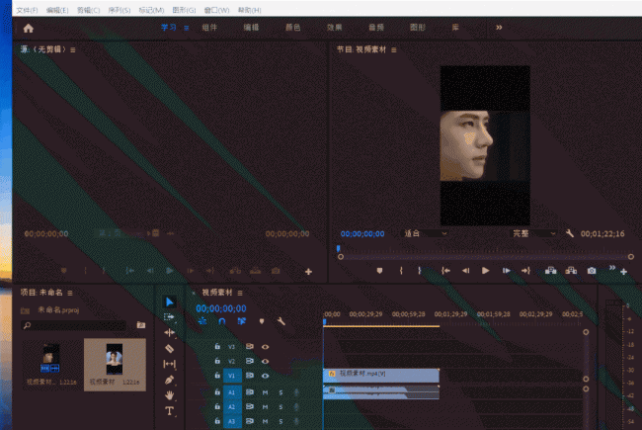642x430 pixels.
Task: Open timeline display settings wrench
Action: [281, 321]
